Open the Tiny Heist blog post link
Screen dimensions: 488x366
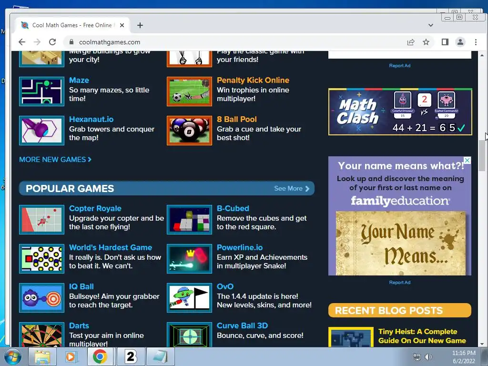tap(422, 336)
